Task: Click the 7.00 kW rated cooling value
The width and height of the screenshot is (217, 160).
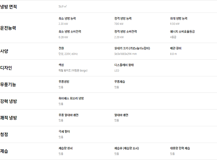Action: (119, 24)
